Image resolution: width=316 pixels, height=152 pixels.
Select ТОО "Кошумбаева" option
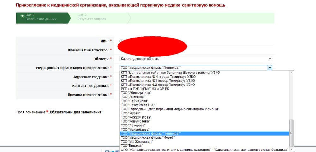click(204, 121)
